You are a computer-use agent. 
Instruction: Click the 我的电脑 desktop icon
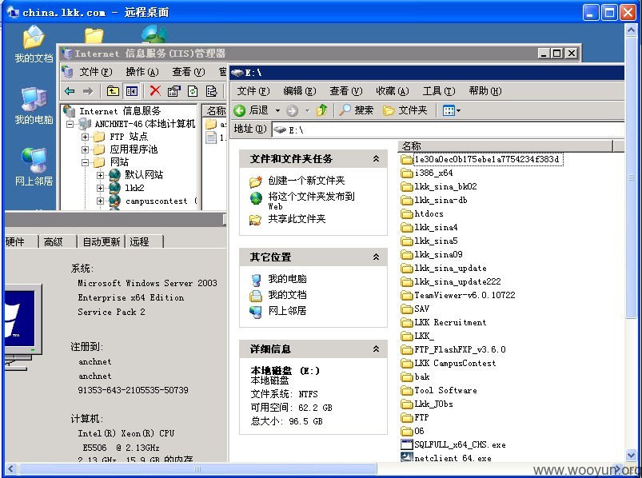point(34,106)
